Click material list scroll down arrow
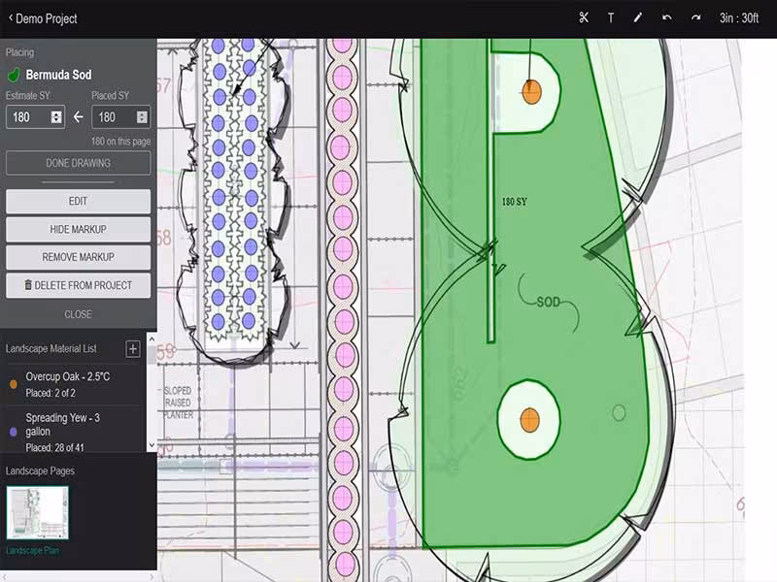This screenshot has width=777, height=582. (x=152, y=445)
